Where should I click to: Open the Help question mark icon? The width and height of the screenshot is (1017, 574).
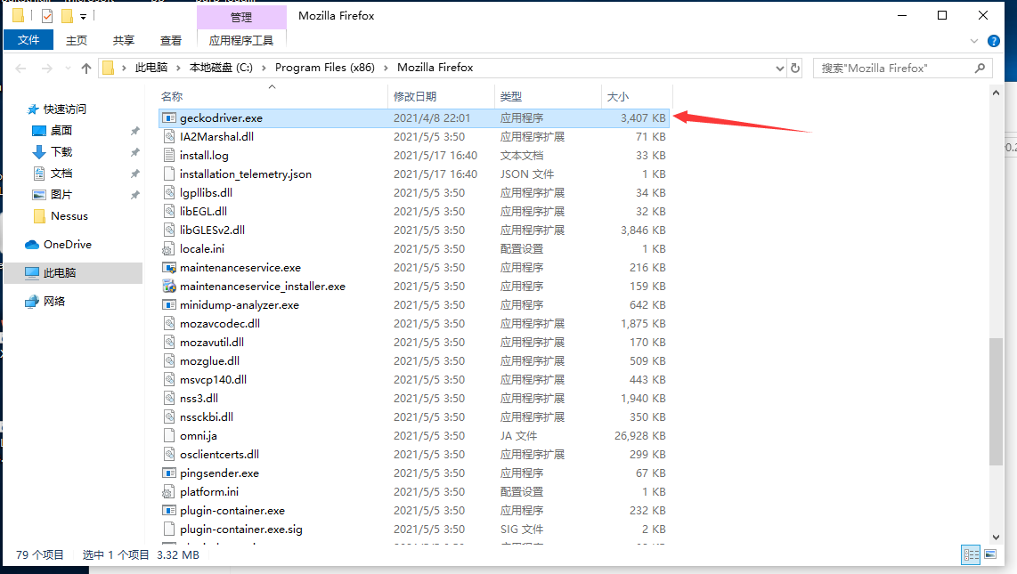994,40
